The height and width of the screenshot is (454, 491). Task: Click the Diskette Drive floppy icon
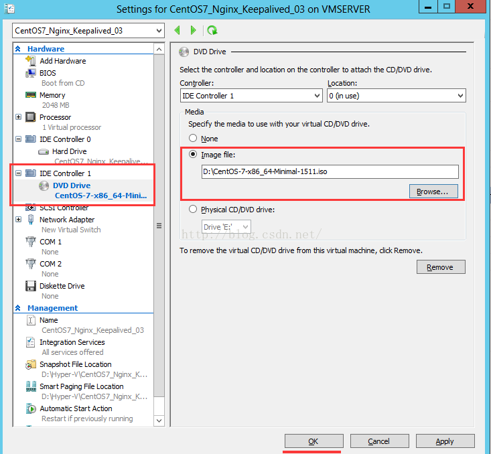pos(30,286)
